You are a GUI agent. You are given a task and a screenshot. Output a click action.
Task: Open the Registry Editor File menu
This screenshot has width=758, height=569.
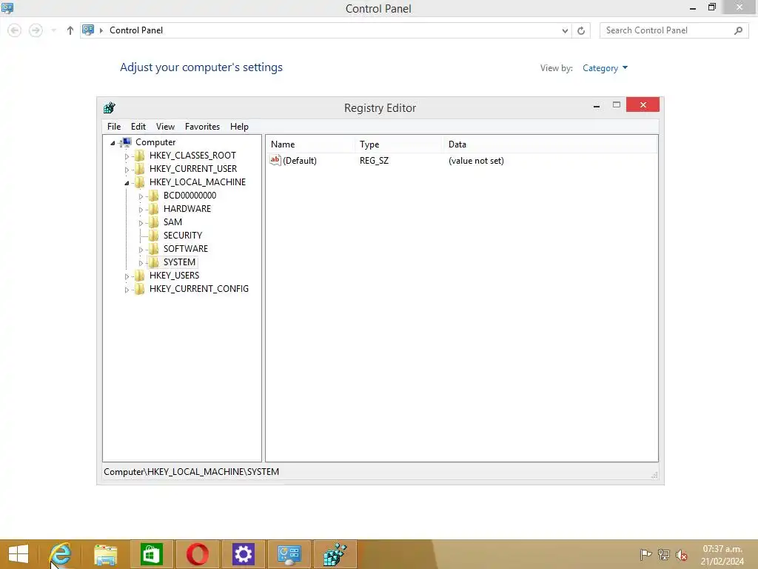pyautogui.click(x=114, y=126)
